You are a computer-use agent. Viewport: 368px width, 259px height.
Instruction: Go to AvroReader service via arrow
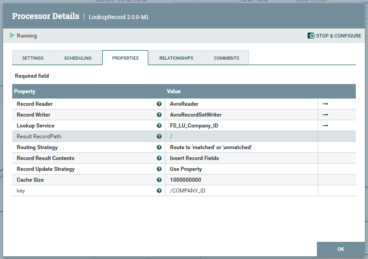(x=326, y=104)
